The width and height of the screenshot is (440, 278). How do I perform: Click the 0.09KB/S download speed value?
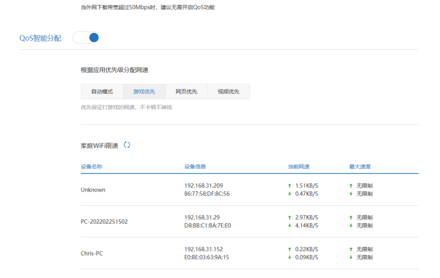306,257
